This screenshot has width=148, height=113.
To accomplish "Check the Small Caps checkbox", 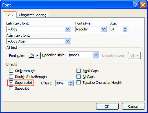I will tap(78, 71).
